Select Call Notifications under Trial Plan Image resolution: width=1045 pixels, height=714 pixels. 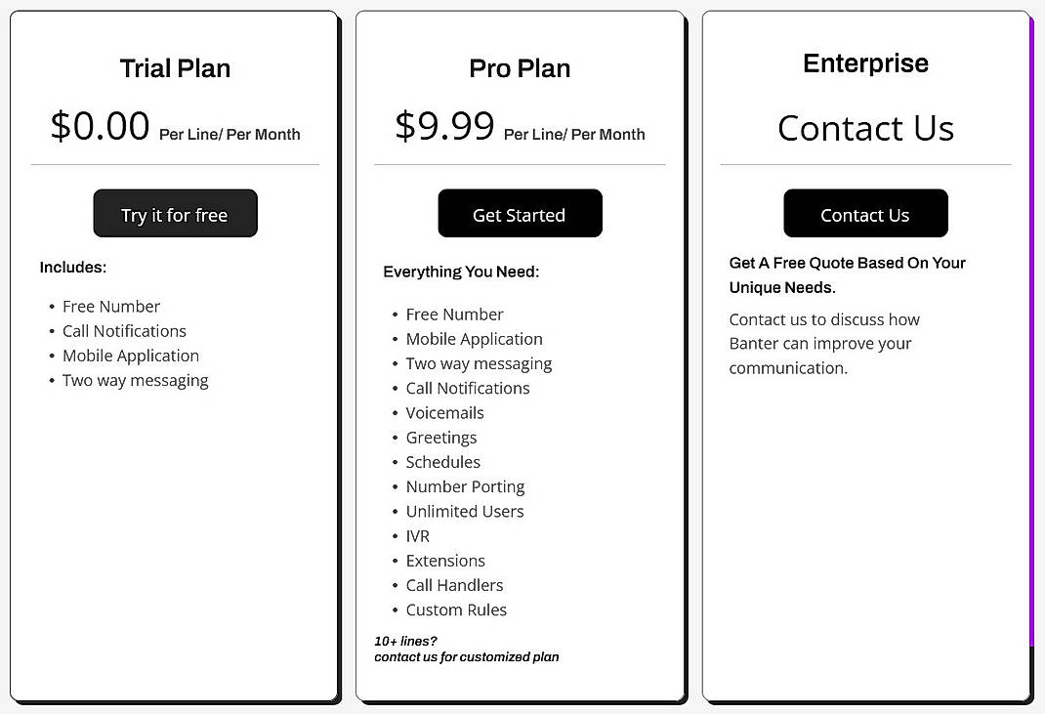click(x=124, y=331)
